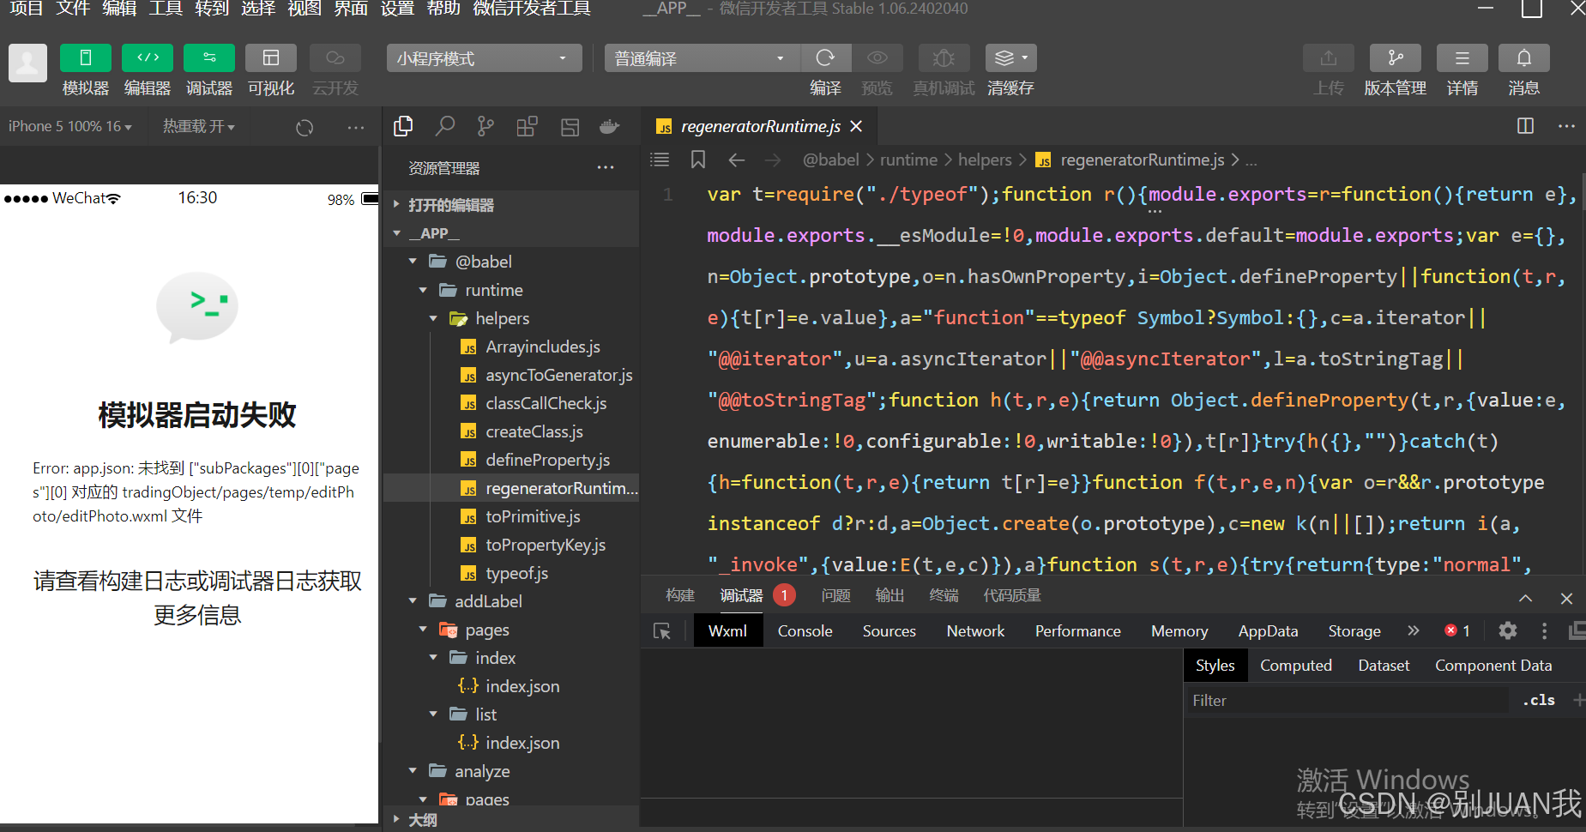Open the docker whale icon
The height and width of the screenshot is (832, 1586).
[x=610, y=127]
